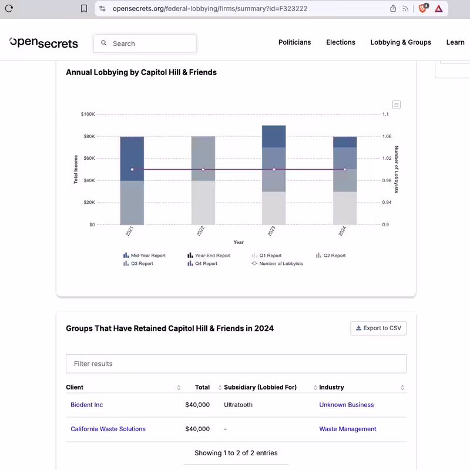Bookmark this page using the bookmark icon

point(84,8)
